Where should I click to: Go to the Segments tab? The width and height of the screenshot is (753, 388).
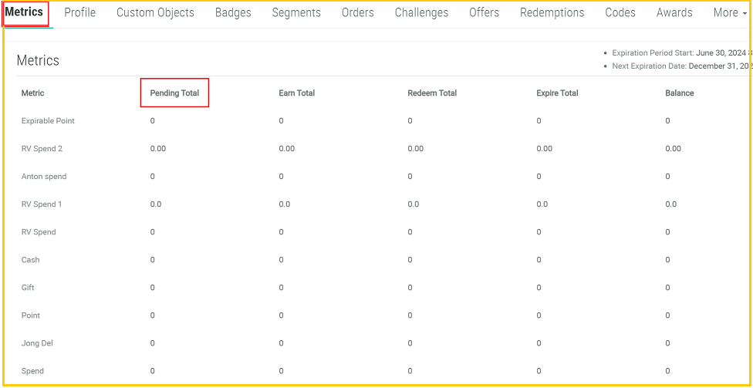click(x=296, y=12)
